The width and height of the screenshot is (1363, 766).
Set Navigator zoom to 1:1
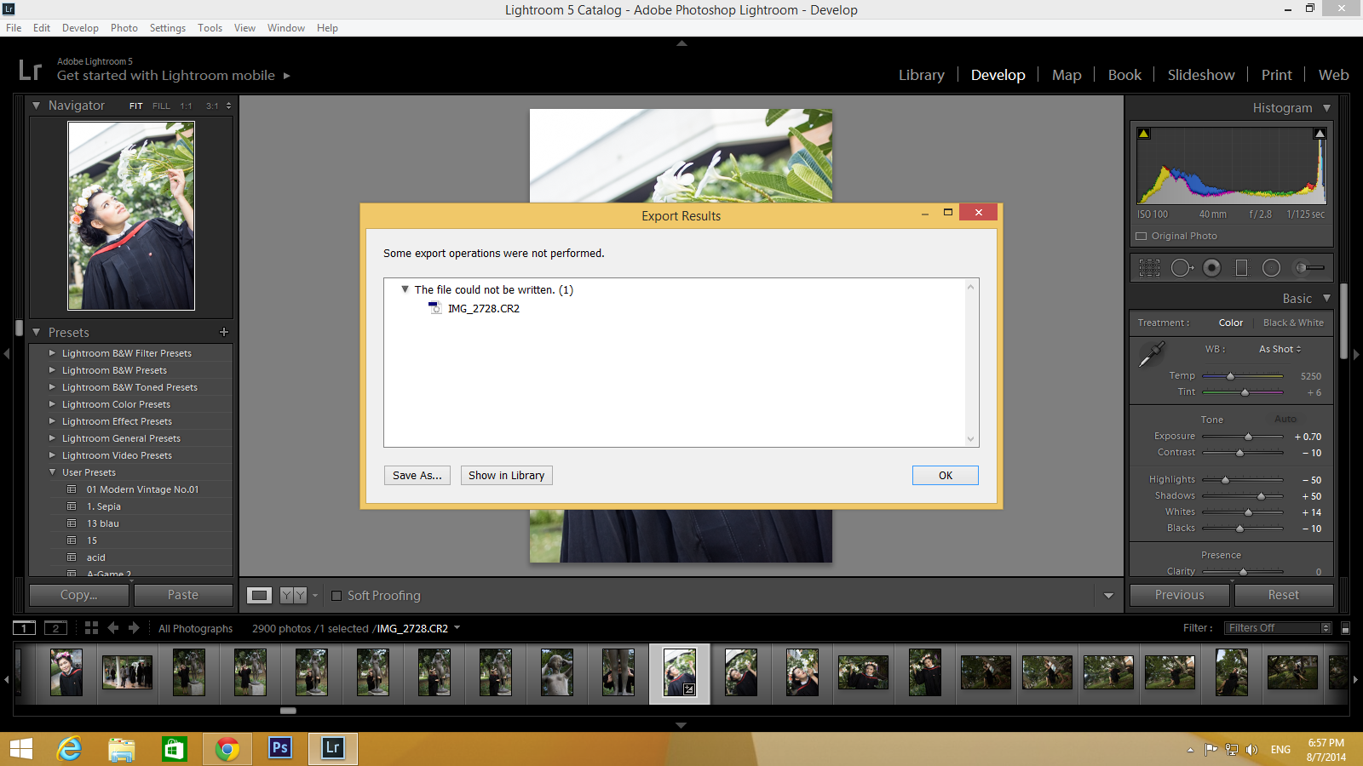pos(186,106)
